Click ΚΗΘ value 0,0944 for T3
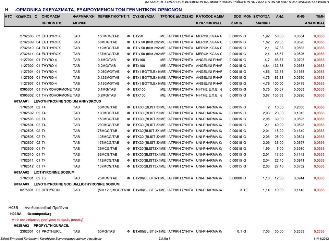The image size is (329, 241). tap(299, 178)
